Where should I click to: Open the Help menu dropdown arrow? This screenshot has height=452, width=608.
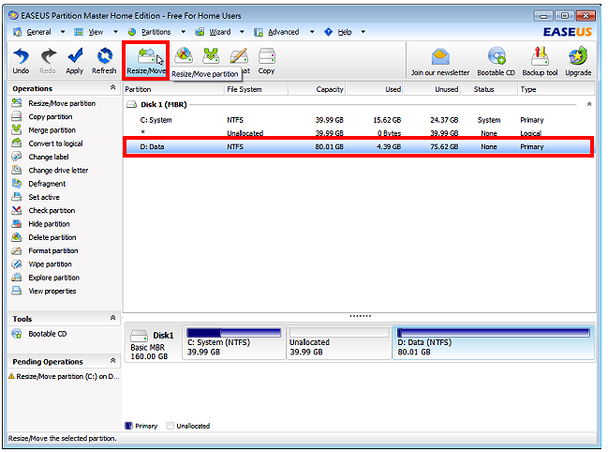(x=363, y=32)
